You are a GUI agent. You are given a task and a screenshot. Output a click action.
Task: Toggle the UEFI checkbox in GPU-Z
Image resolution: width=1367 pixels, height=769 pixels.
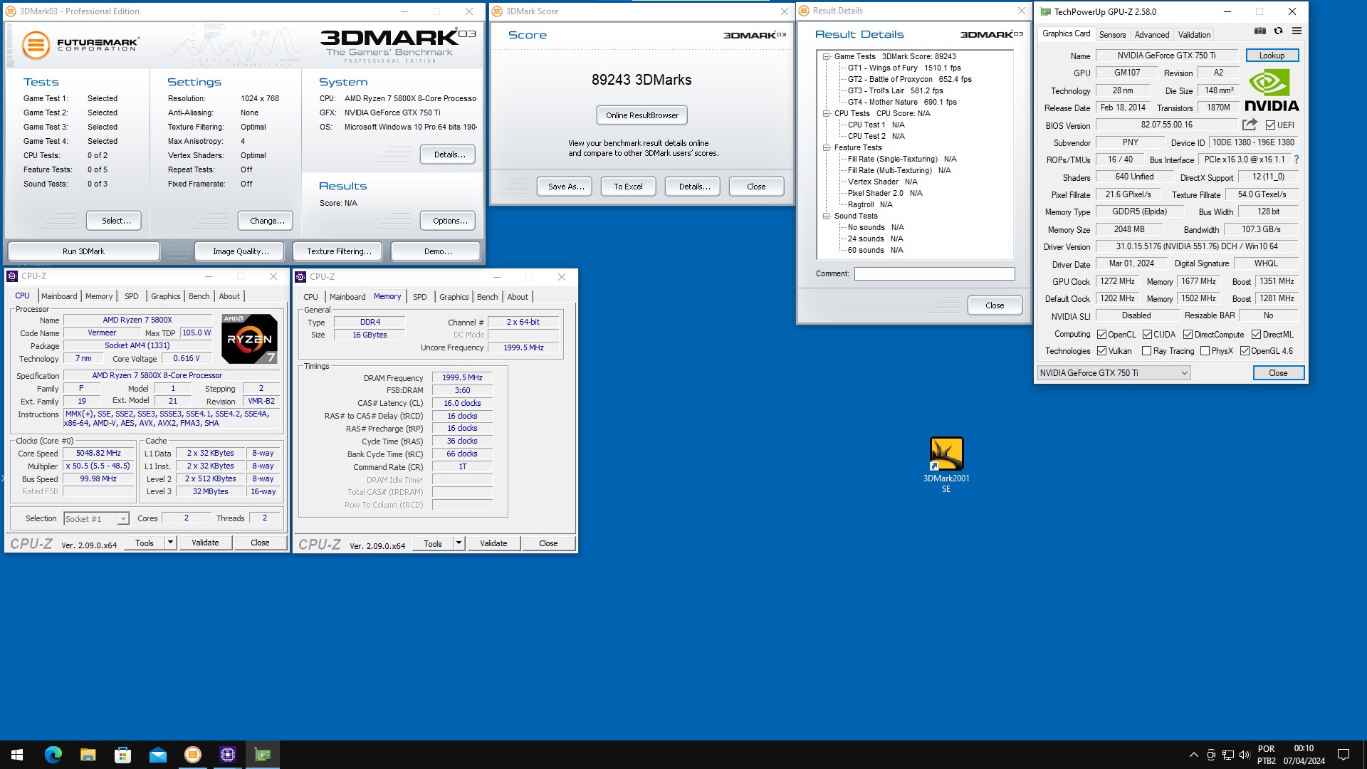point(1270,125)
